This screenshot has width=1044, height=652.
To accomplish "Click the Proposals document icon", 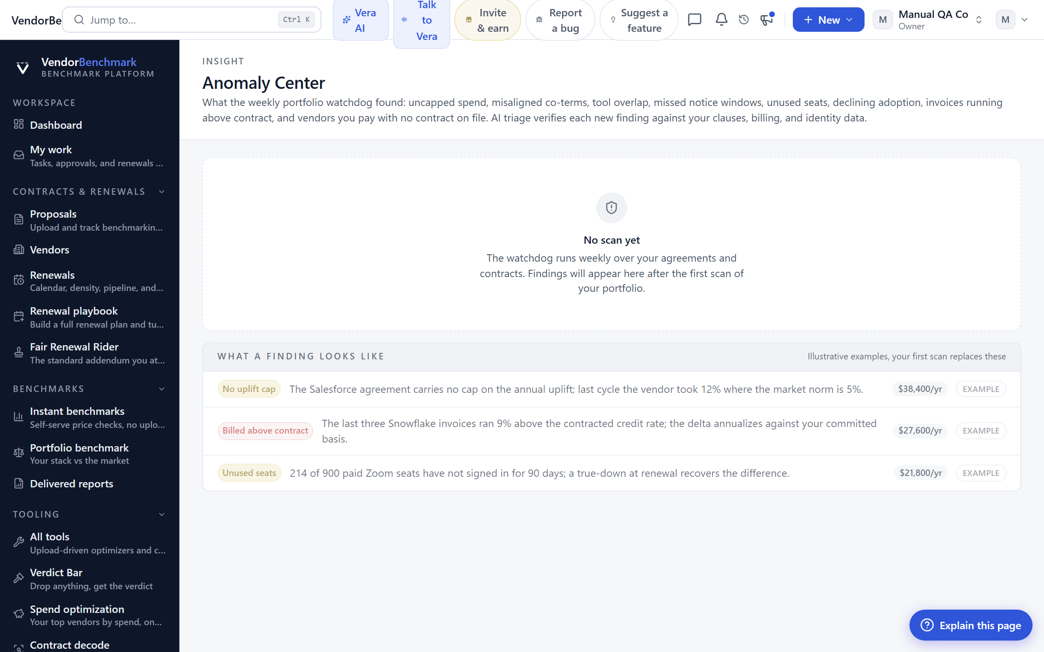I will [18, 220].
